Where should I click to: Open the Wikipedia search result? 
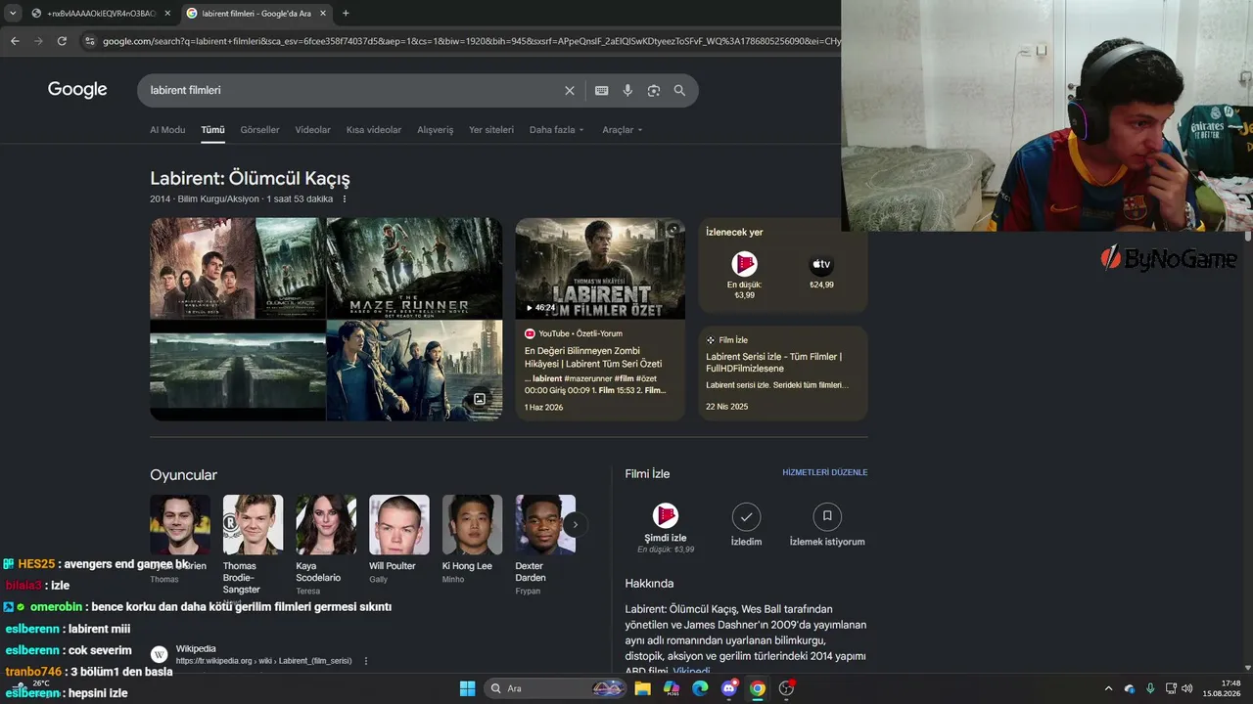click(x=196, y=649)
